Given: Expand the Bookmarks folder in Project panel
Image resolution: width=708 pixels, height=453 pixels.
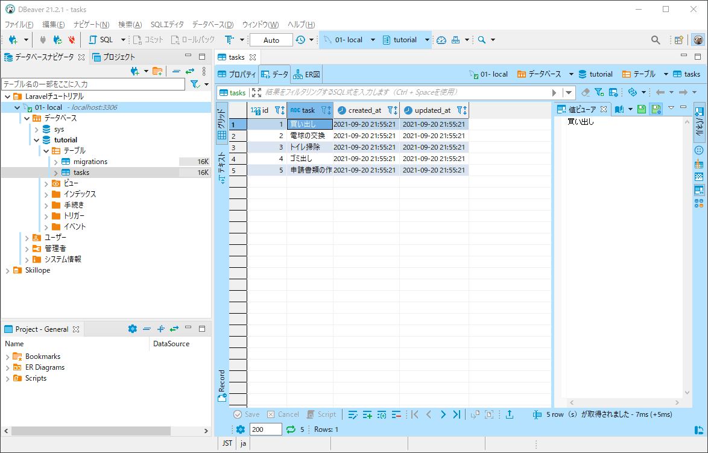Looking at the screenshot, I should pos(7,357).
